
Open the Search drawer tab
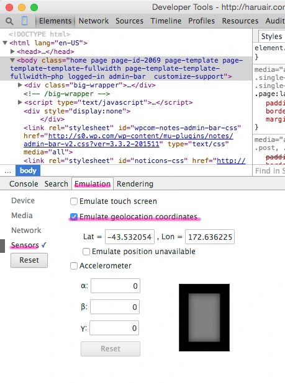(x=57, y=183)
